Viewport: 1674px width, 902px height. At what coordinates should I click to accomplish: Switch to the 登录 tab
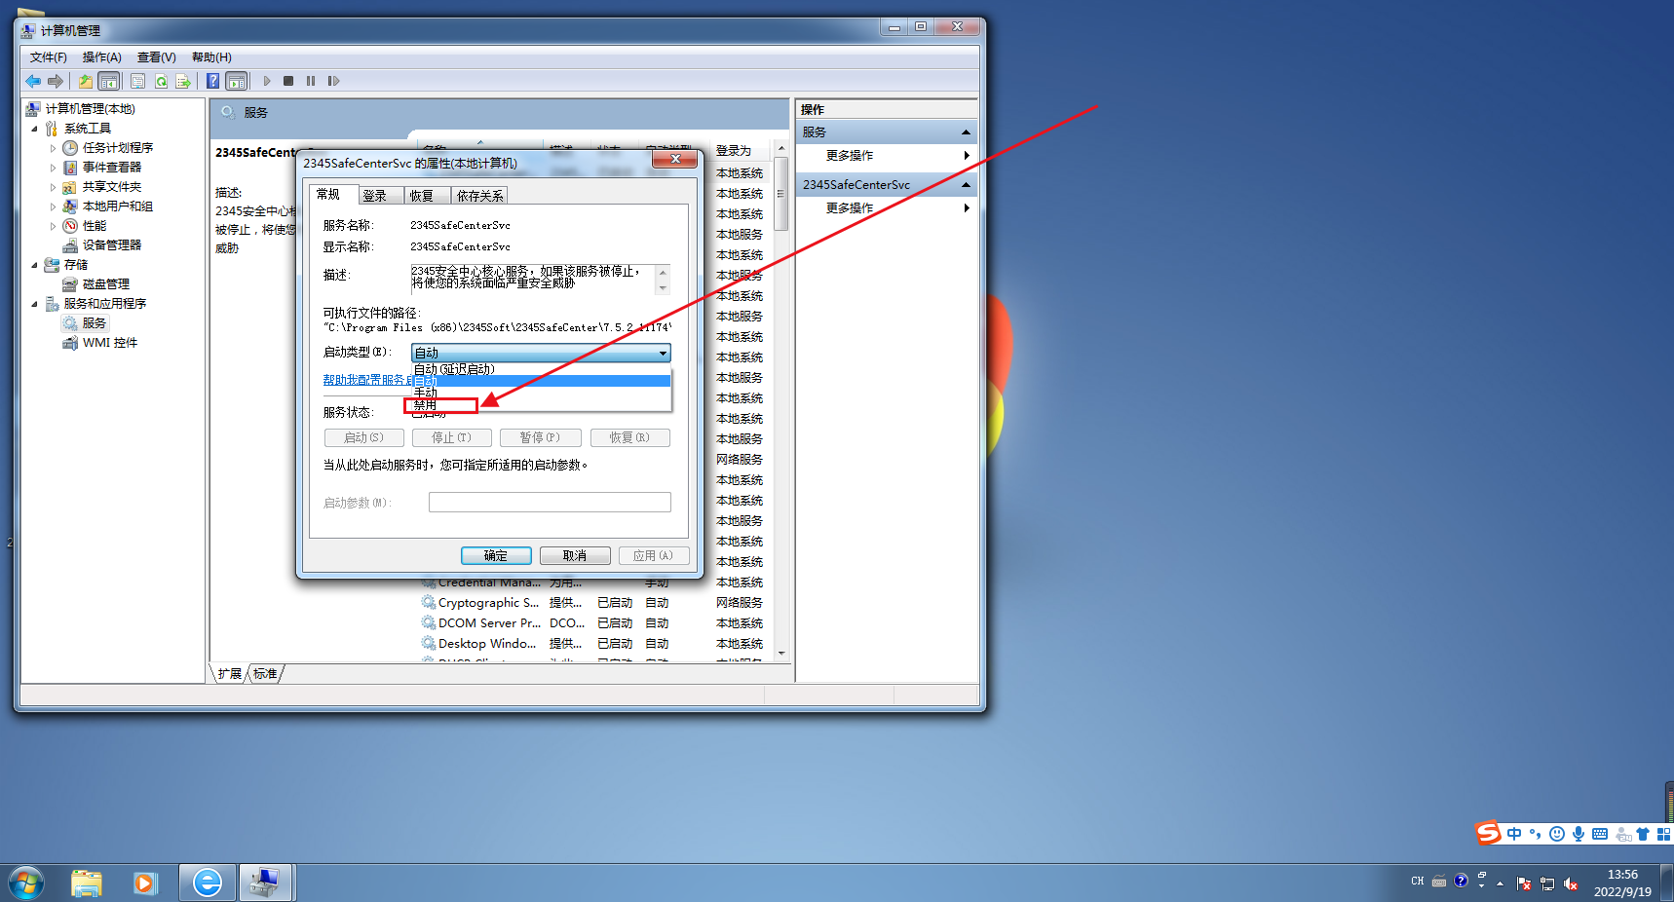(378, 196)
